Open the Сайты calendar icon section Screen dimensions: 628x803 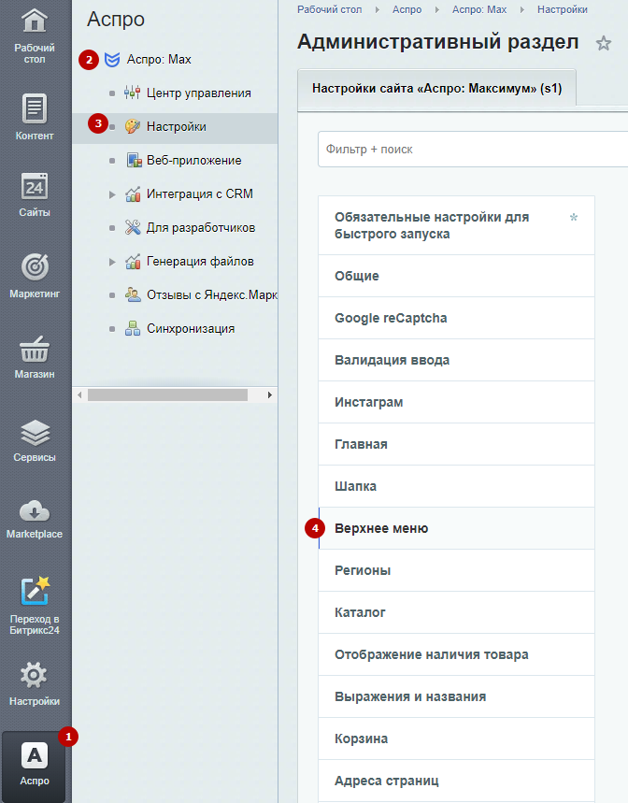35,187
